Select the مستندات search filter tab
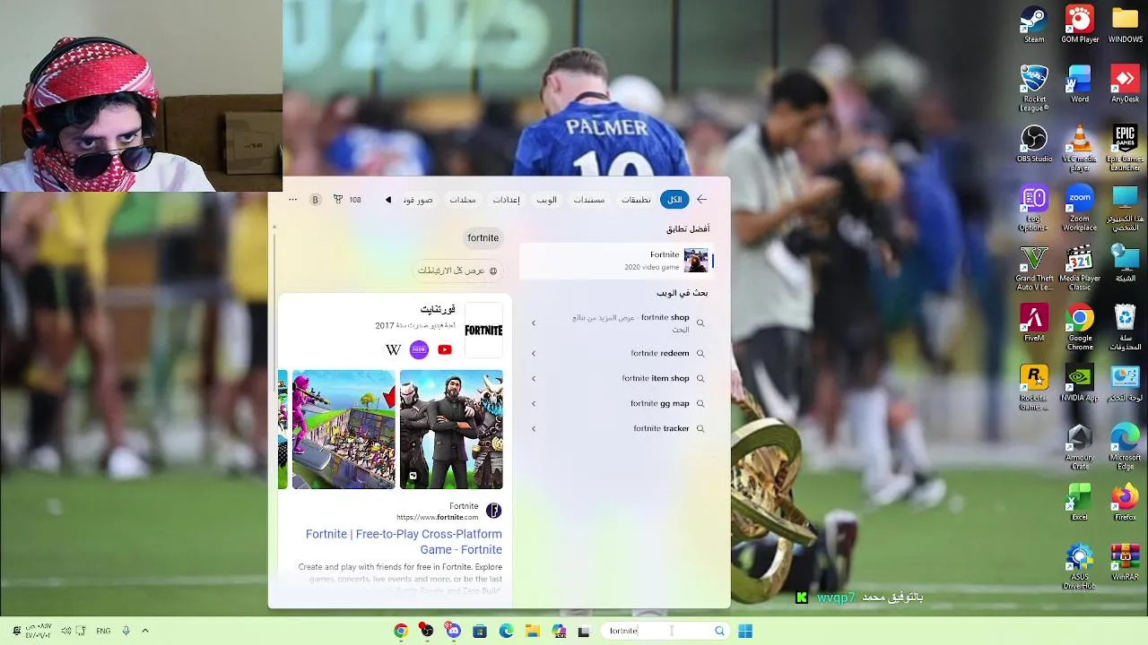The height and width of the screenshot is (645, 1148). tap(589, 200)
